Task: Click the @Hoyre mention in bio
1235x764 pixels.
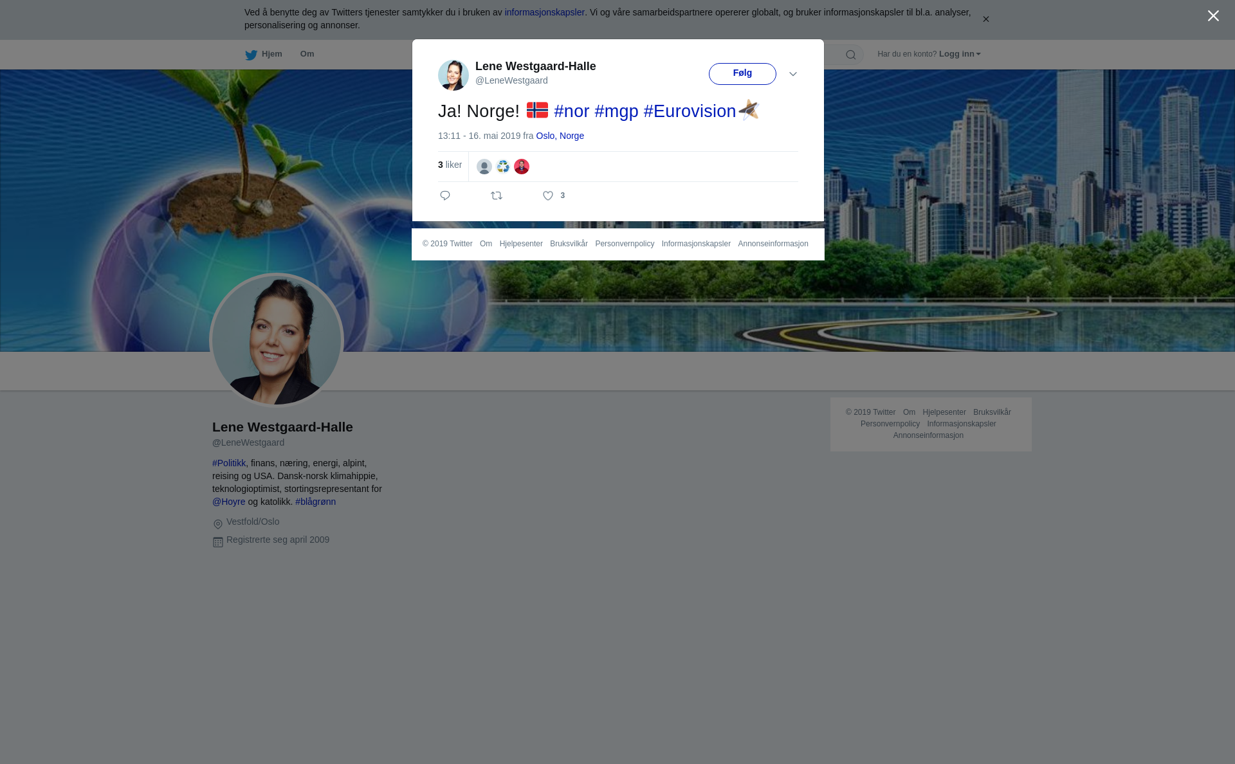Action: (x=229, y=502)
